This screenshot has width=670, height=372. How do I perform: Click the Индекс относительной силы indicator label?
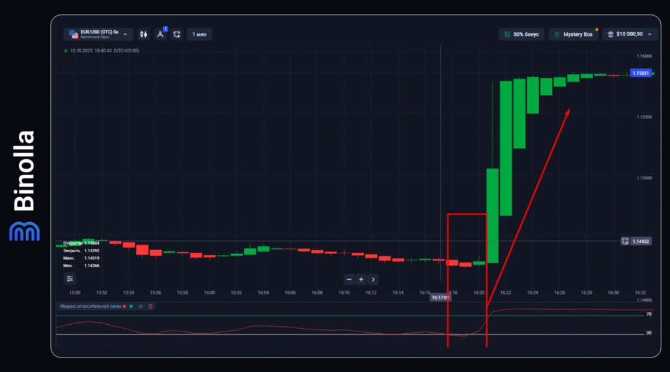[90, 306]
